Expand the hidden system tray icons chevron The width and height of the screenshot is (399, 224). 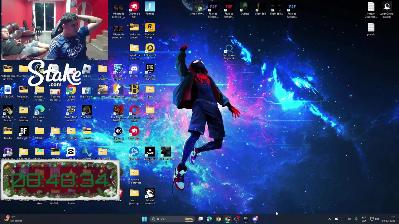(x=329, y=219)
